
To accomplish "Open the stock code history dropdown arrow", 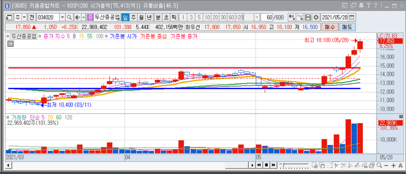I will [x=62, y=17].
